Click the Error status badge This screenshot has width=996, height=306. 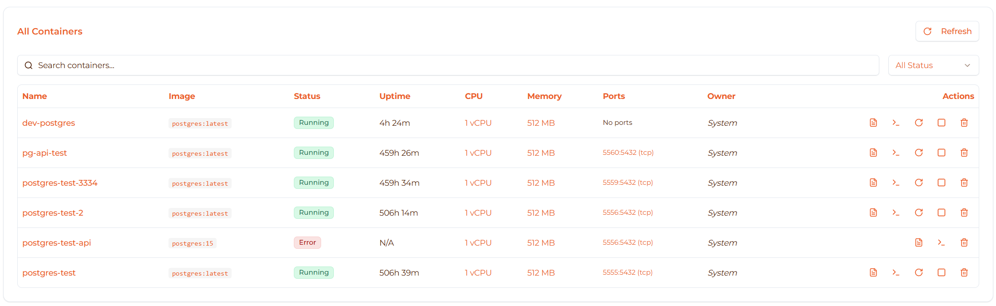tap(307, 242)
